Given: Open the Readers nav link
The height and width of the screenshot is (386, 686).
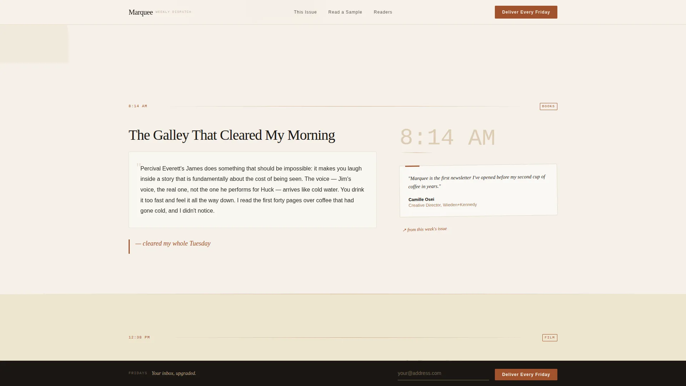Looking at the screenshot, I should point(383,12).
